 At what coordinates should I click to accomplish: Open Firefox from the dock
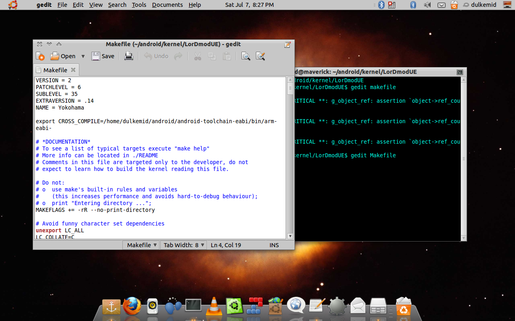click(x=132, y=307)
